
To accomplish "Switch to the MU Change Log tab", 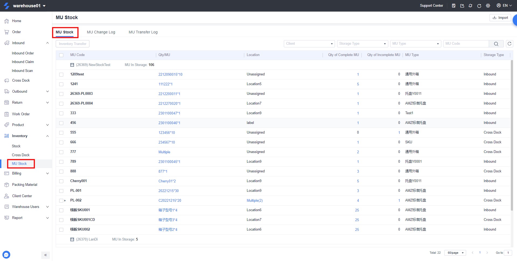I will 101,32.
